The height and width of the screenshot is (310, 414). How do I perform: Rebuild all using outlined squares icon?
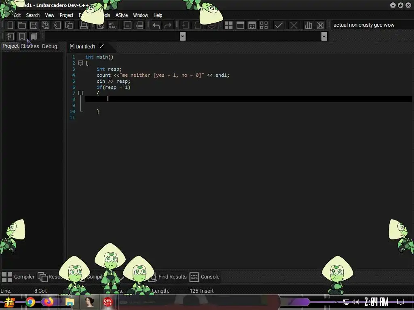point(264,25)
